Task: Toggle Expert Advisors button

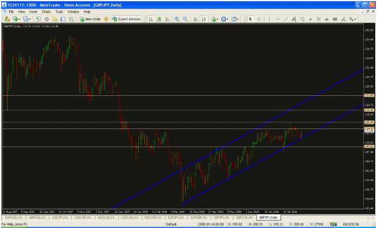Action: [x=127, y=19]
